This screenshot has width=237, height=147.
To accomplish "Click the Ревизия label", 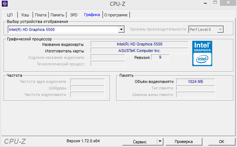I will (142, 57).
